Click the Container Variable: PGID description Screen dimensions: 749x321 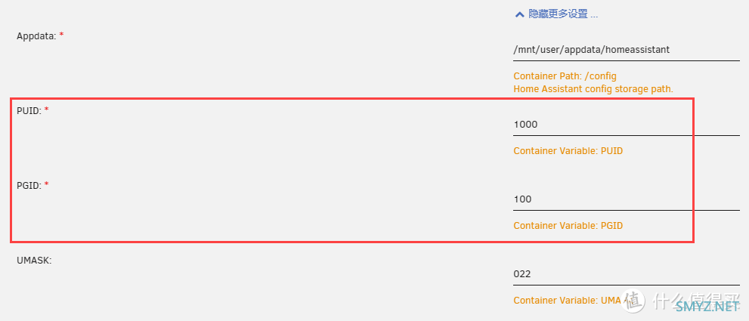pos(568,226)
